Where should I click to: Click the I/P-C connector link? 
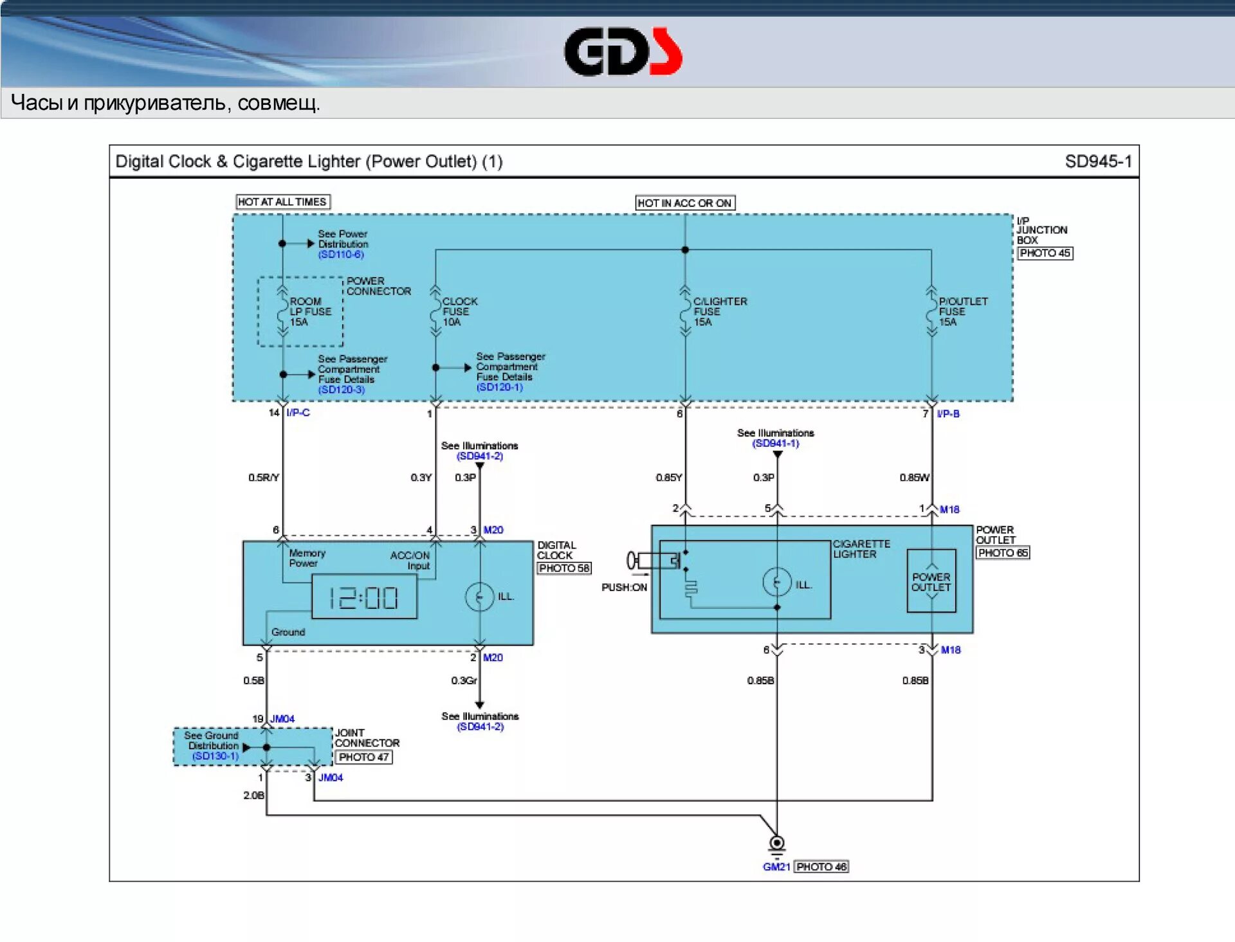[298, 413]
